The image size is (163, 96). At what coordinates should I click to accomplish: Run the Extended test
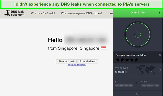click(88, 61)
